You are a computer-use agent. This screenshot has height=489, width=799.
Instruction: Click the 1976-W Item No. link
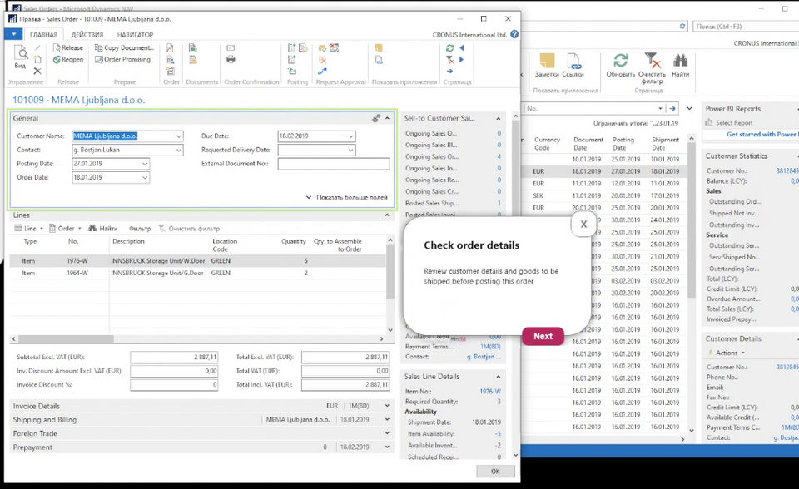point(490,391)
